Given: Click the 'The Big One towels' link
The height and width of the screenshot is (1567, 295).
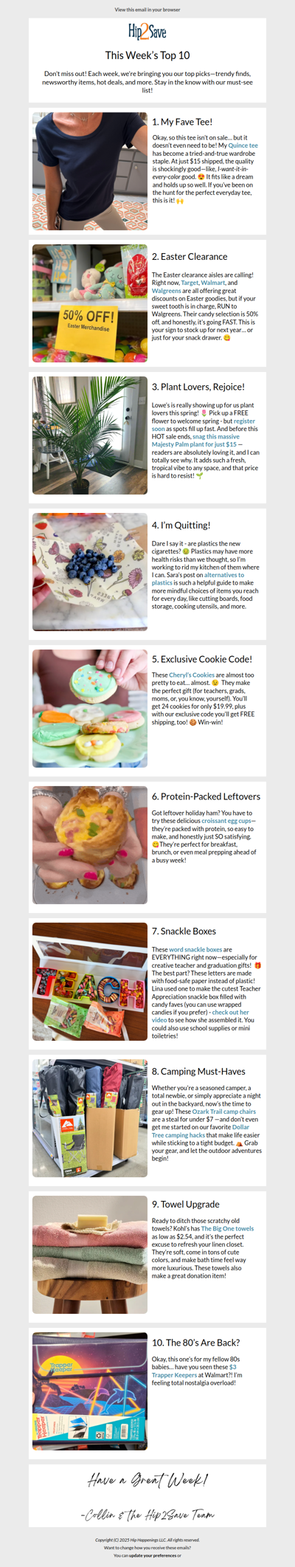Looking at the screenshot, I should [x=228, y=1229].
